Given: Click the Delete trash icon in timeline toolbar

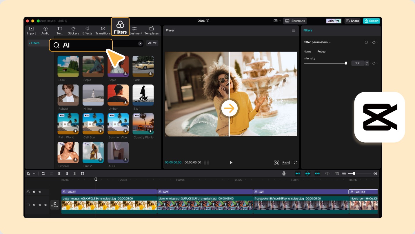Looking at the screenshot, I should (x=83, y=173).
